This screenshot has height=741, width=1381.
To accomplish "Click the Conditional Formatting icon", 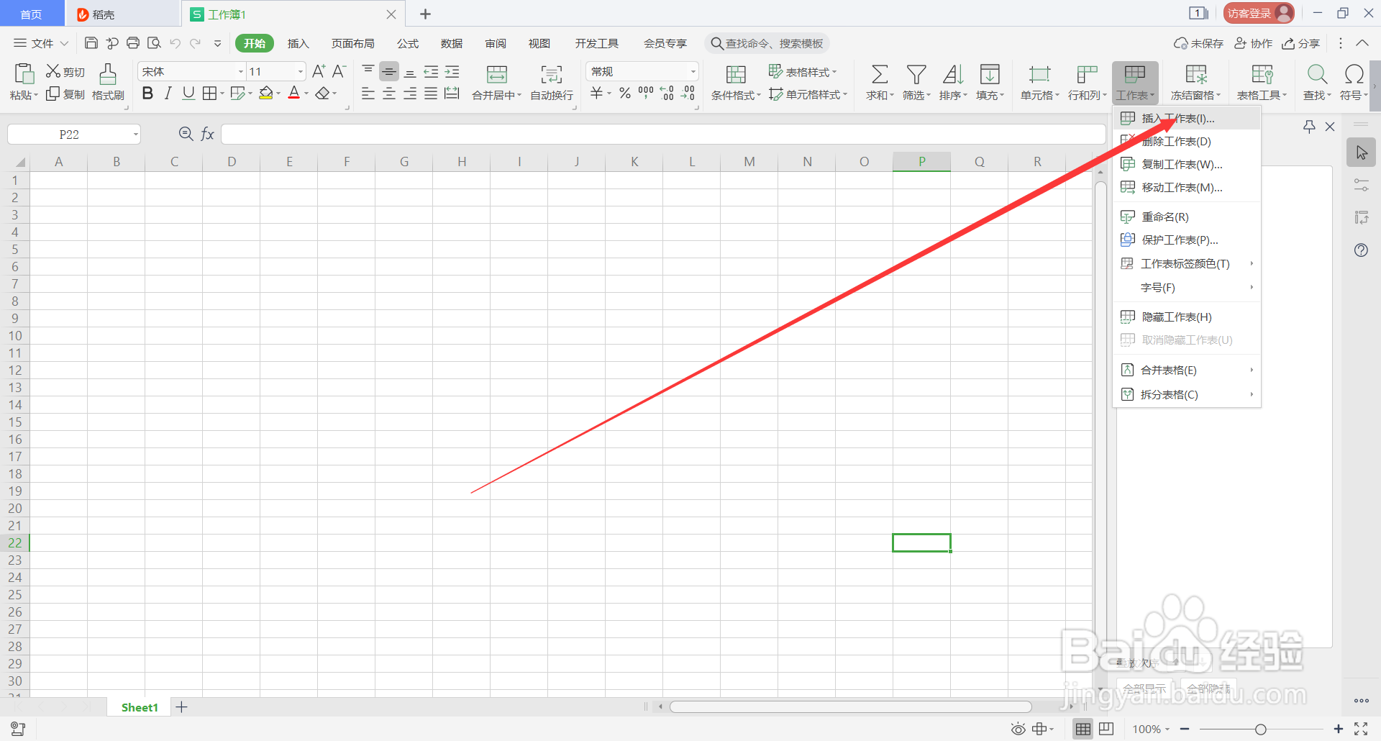I will [x=736, y=74].
